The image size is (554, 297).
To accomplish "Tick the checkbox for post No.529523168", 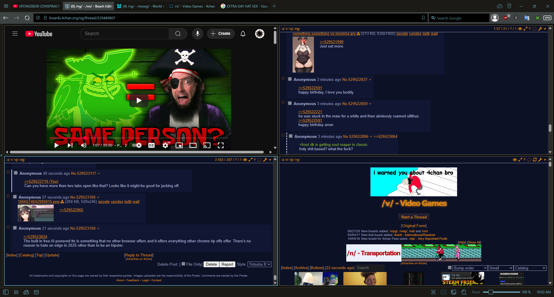I will pos(15,228).
